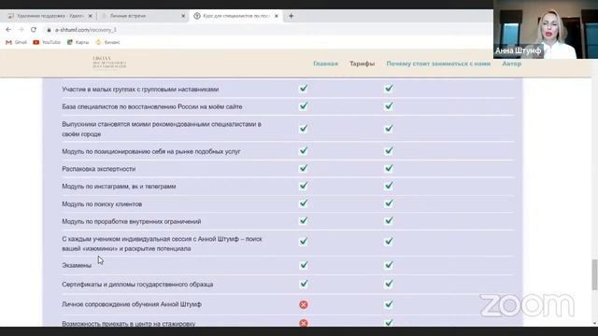
Task: Click text 'Модуль по инстаграмм, вк и телеграмм'
Action: pyautogui.click(x=119, y=187)
